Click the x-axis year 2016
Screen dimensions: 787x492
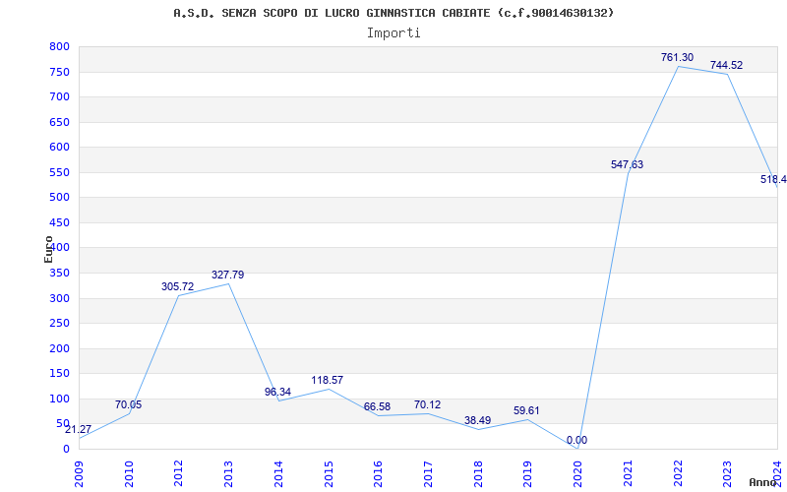[378, 474]
